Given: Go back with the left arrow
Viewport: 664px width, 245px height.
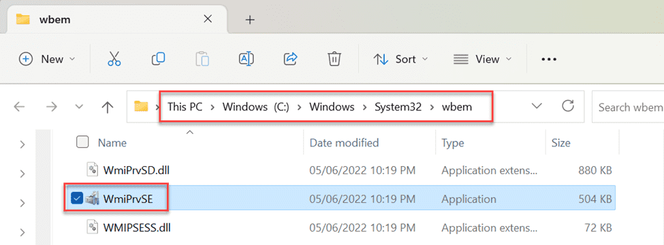Looking at the screenshot, I should (x=20, y=107).
